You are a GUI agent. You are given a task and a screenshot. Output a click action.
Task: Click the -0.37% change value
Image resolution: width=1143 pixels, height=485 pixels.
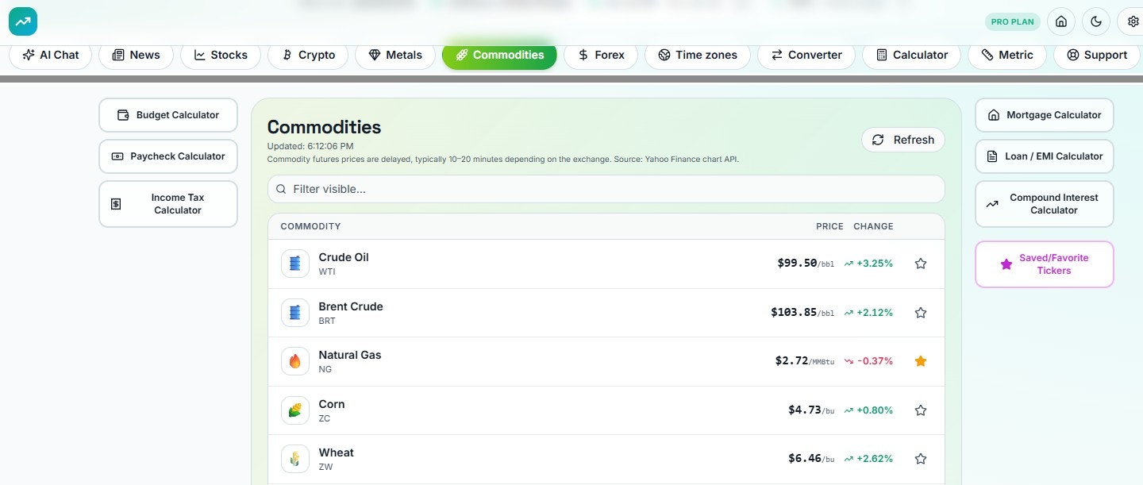click(x=875, y=361)
